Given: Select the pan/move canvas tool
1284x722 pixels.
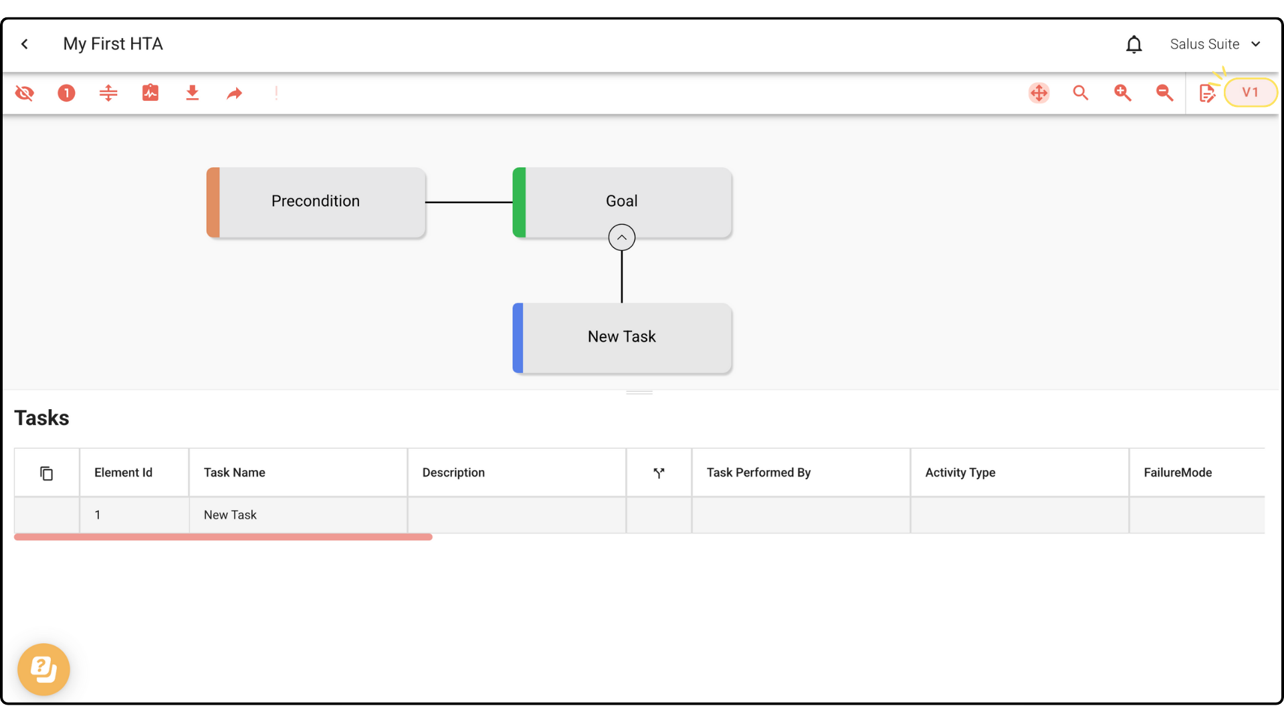Looking at the screenshot, I should click(1039, 93).
